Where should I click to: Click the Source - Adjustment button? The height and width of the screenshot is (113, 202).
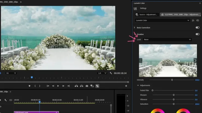tap(147, 14)
